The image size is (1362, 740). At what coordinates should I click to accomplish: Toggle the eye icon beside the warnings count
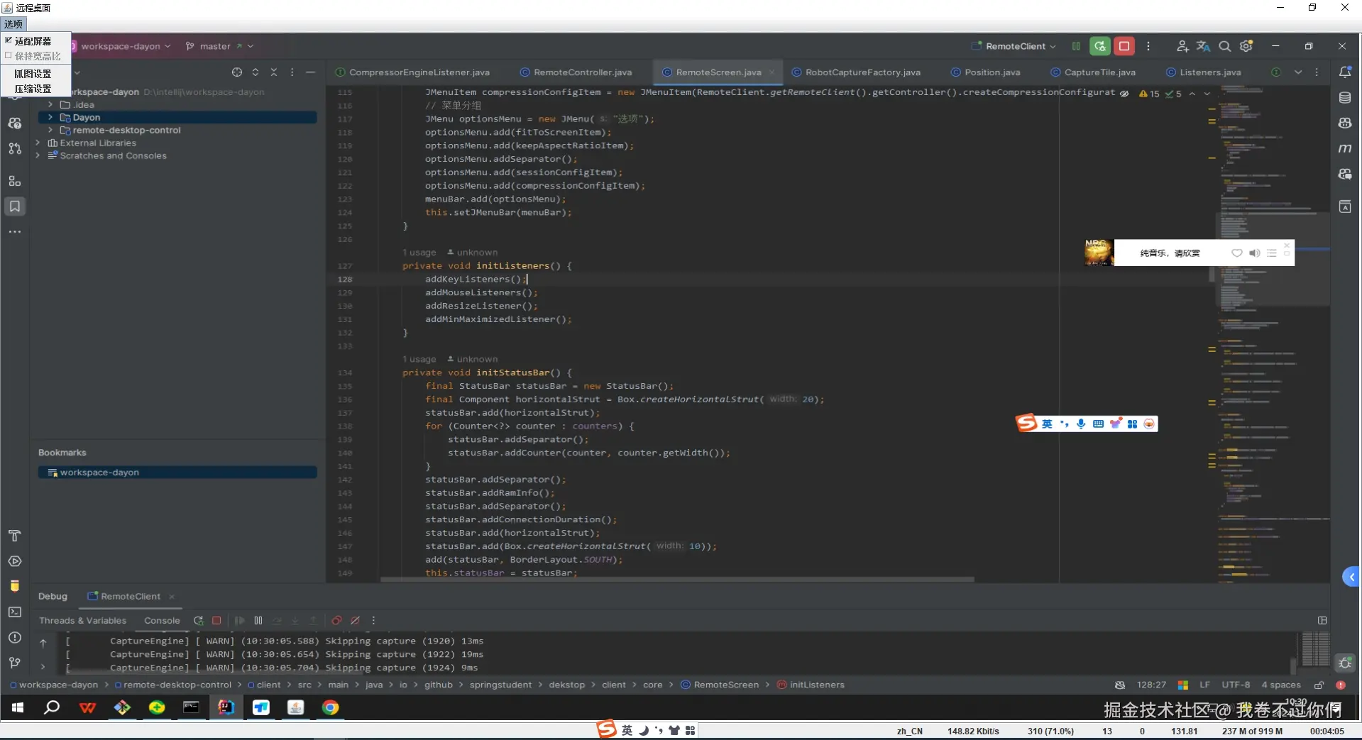click(x=1124, y=94)
